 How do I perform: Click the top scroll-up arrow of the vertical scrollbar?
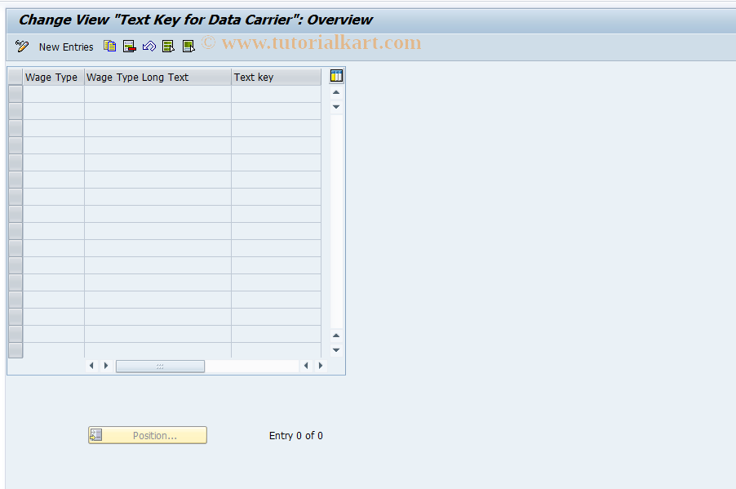coord(336,92)
